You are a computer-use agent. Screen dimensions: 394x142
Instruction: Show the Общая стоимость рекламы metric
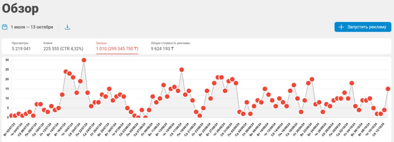click(170, 46)
